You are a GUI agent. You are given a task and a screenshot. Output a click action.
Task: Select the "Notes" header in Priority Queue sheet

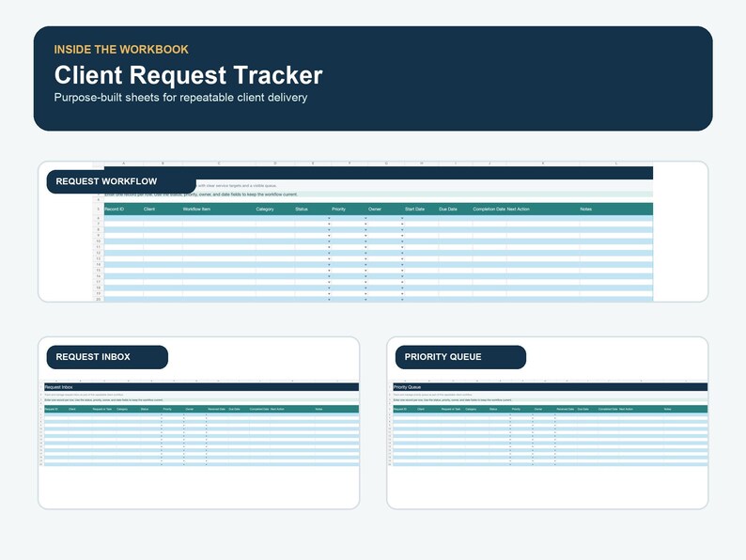(667, 409)
